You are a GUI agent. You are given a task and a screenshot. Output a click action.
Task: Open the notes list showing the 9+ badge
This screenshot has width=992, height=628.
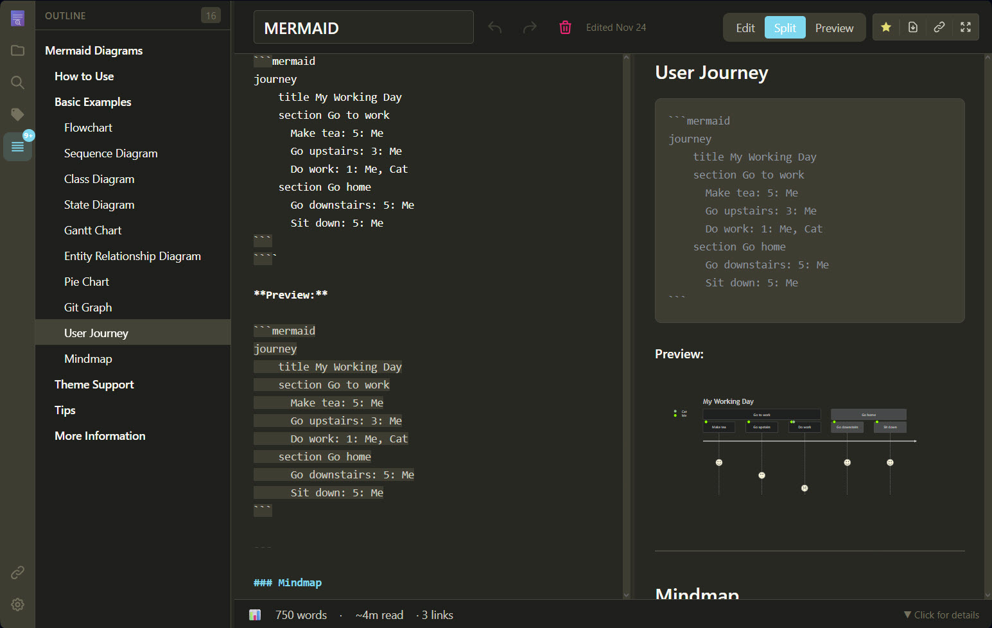click(17, 146)
